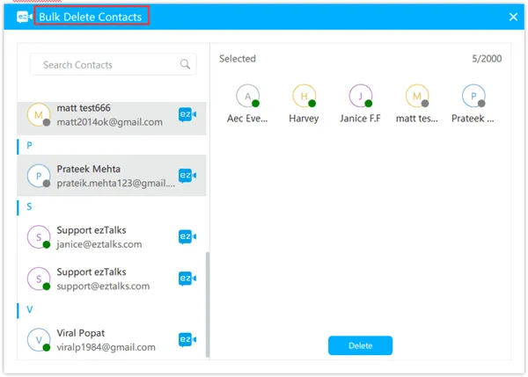Select Viral Popat contact row
528x377 pixels.
pos(112,340)
